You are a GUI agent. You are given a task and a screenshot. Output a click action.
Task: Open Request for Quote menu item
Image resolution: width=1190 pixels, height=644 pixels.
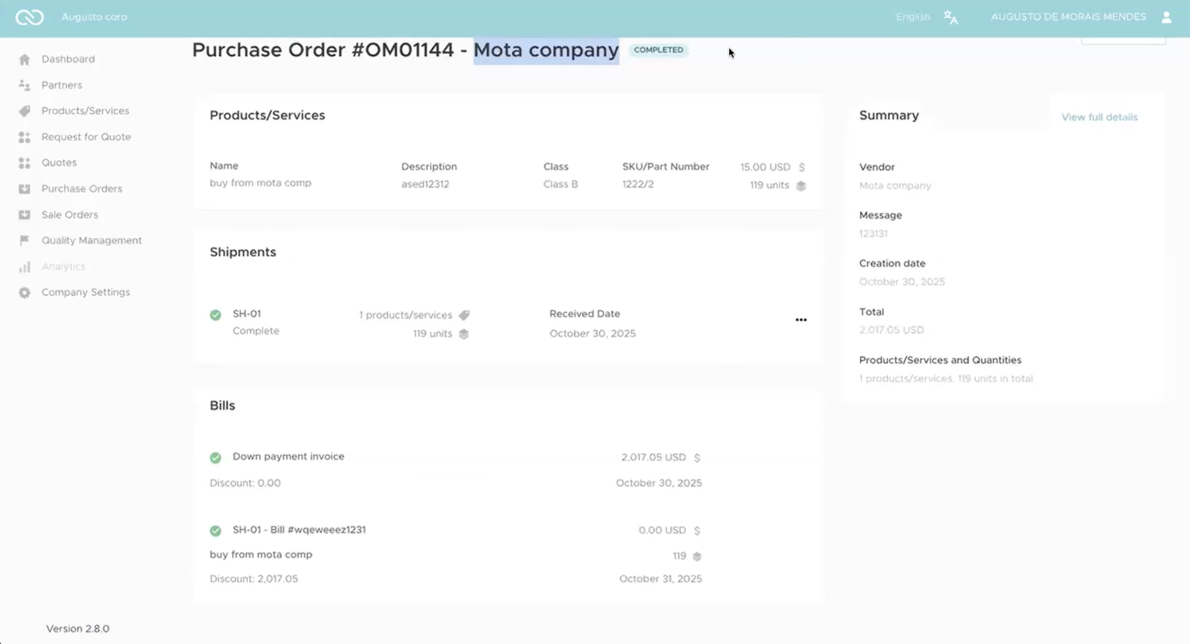click(86, 137)
